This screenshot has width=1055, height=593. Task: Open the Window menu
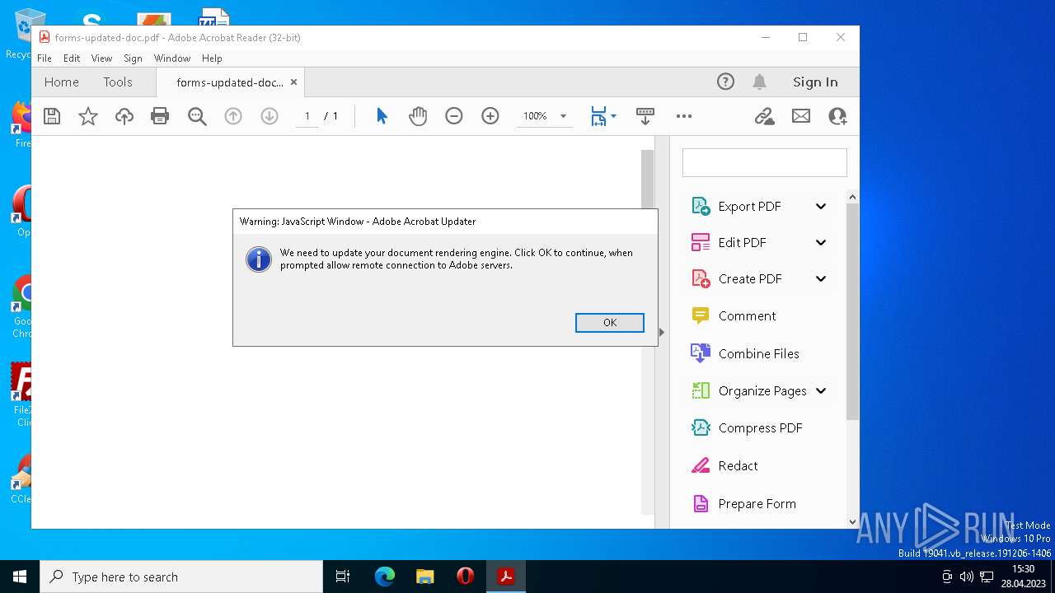[172, 58]
